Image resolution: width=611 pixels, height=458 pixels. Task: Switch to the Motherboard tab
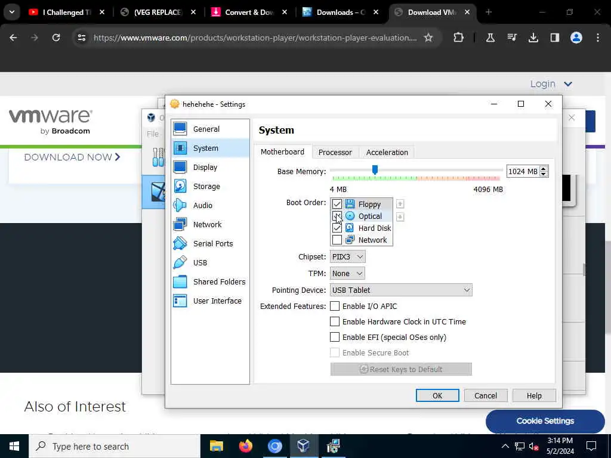pyautogui.click(x=282, y=152)
